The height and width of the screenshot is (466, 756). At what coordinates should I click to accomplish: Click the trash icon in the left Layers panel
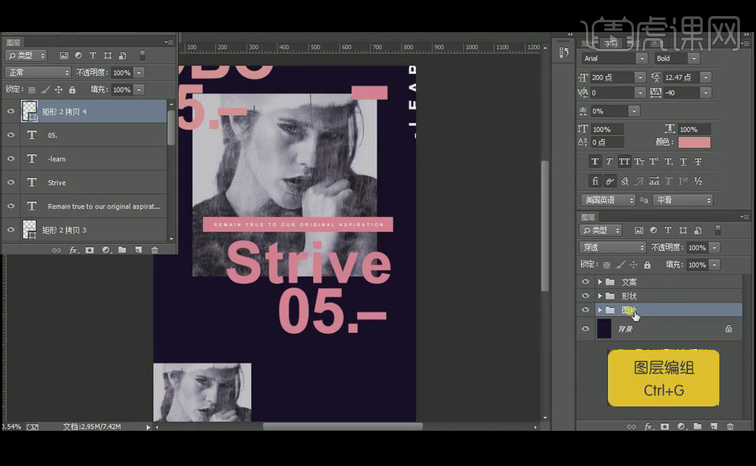(x=154, y=250)
